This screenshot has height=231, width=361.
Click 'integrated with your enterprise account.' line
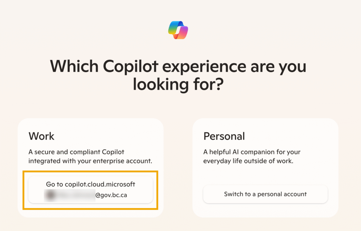point(90,161)
